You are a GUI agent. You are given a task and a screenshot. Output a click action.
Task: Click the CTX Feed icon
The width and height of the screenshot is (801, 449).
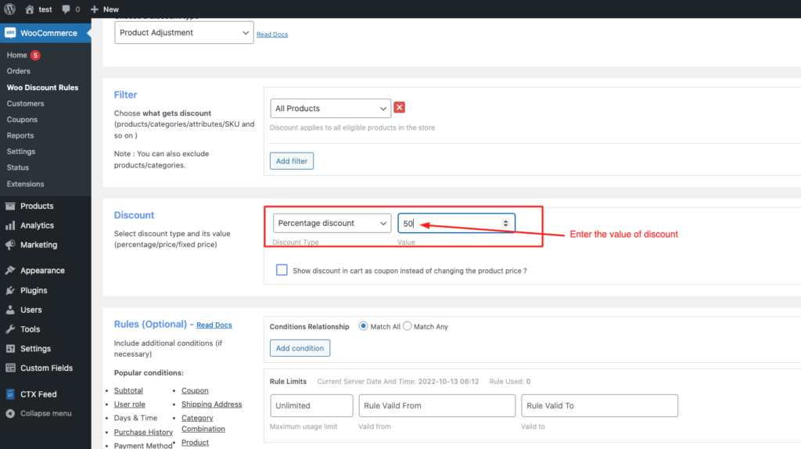click(10, 393)
